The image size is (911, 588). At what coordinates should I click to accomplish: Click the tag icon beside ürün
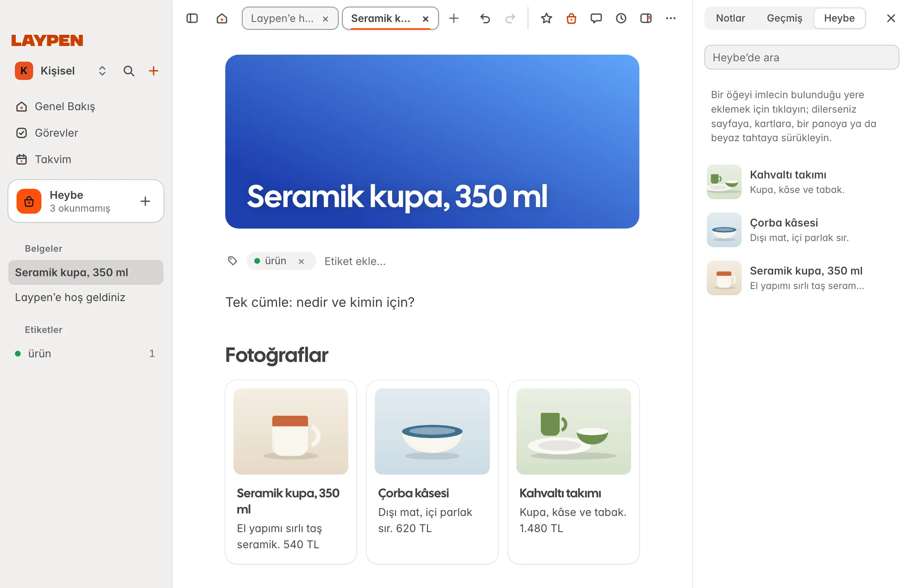click(232, 261)
